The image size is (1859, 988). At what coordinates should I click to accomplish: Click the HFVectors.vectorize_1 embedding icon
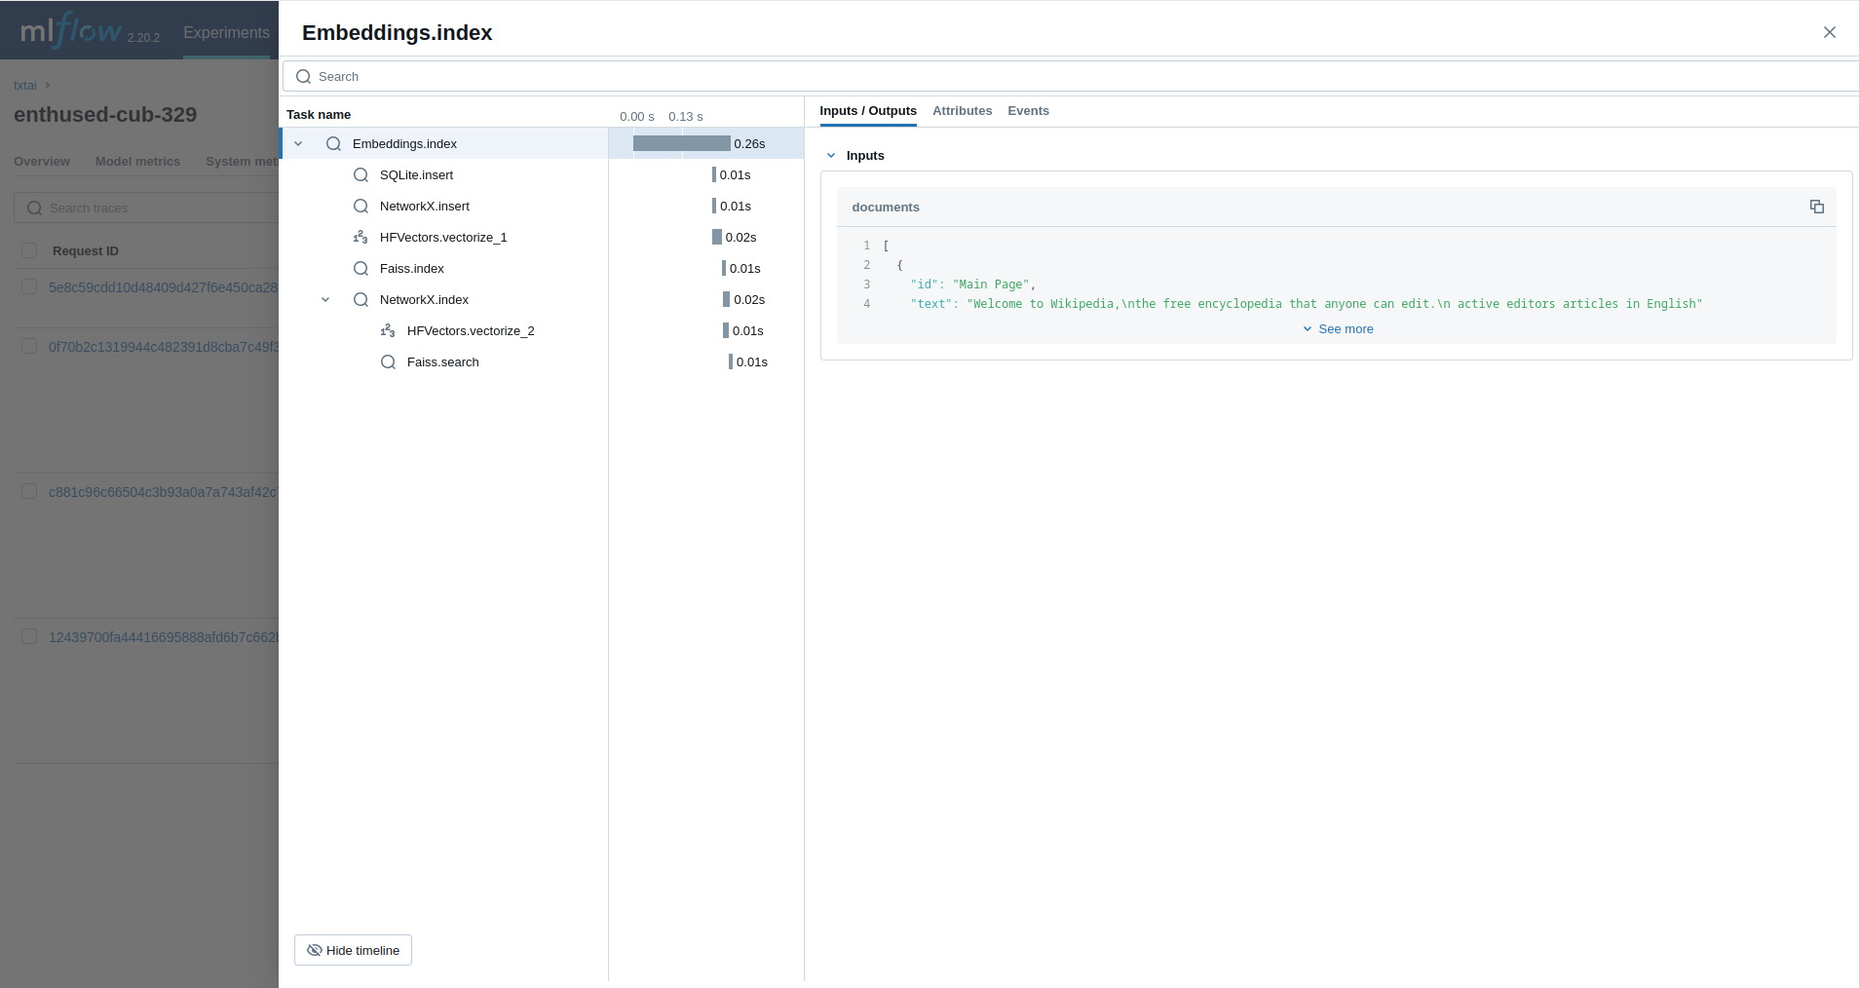click(x=360, y=238)
